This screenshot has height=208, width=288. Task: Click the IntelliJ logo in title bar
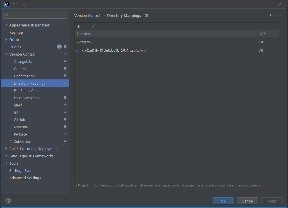[x=7, y=4]
